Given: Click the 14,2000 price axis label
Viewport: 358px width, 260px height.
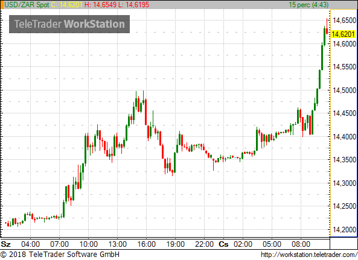Looking at the screenshot, I should pyautogui.click(x=344, y=229).
